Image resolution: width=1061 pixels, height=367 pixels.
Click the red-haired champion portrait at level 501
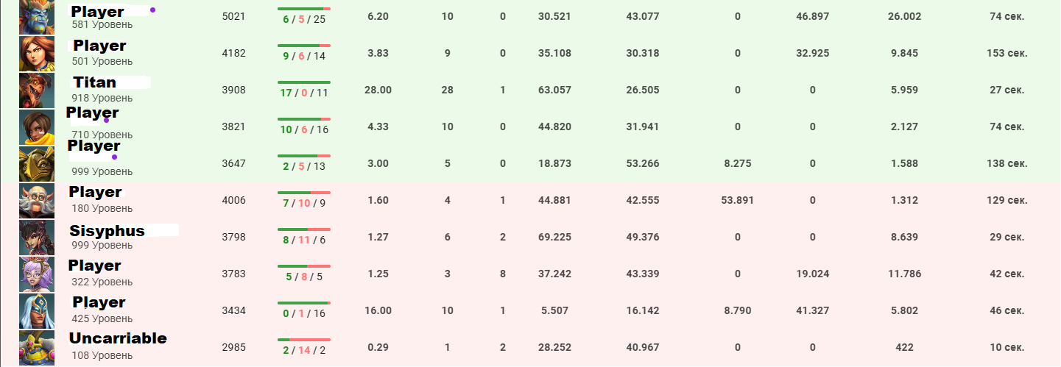pos(37,54)
